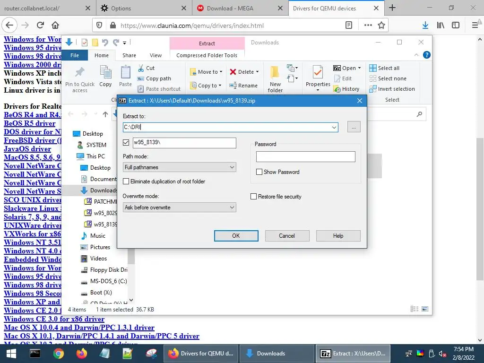Open Mac OS X 10.0.4 driver link
Screen dimensions: 484x363
click(79, 327)
